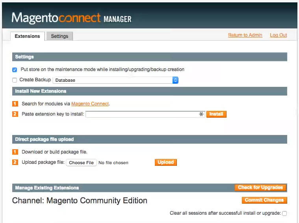Open the Magento Connect link
This screenshot has width=299, height=223.
click(90, 104)
